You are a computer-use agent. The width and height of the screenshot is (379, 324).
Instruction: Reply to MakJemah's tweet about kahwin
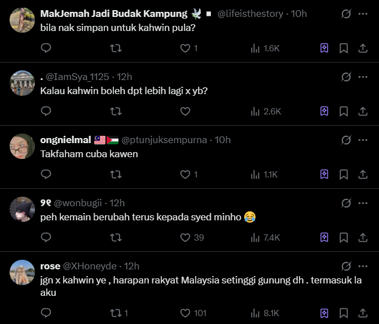pos(46,48)
